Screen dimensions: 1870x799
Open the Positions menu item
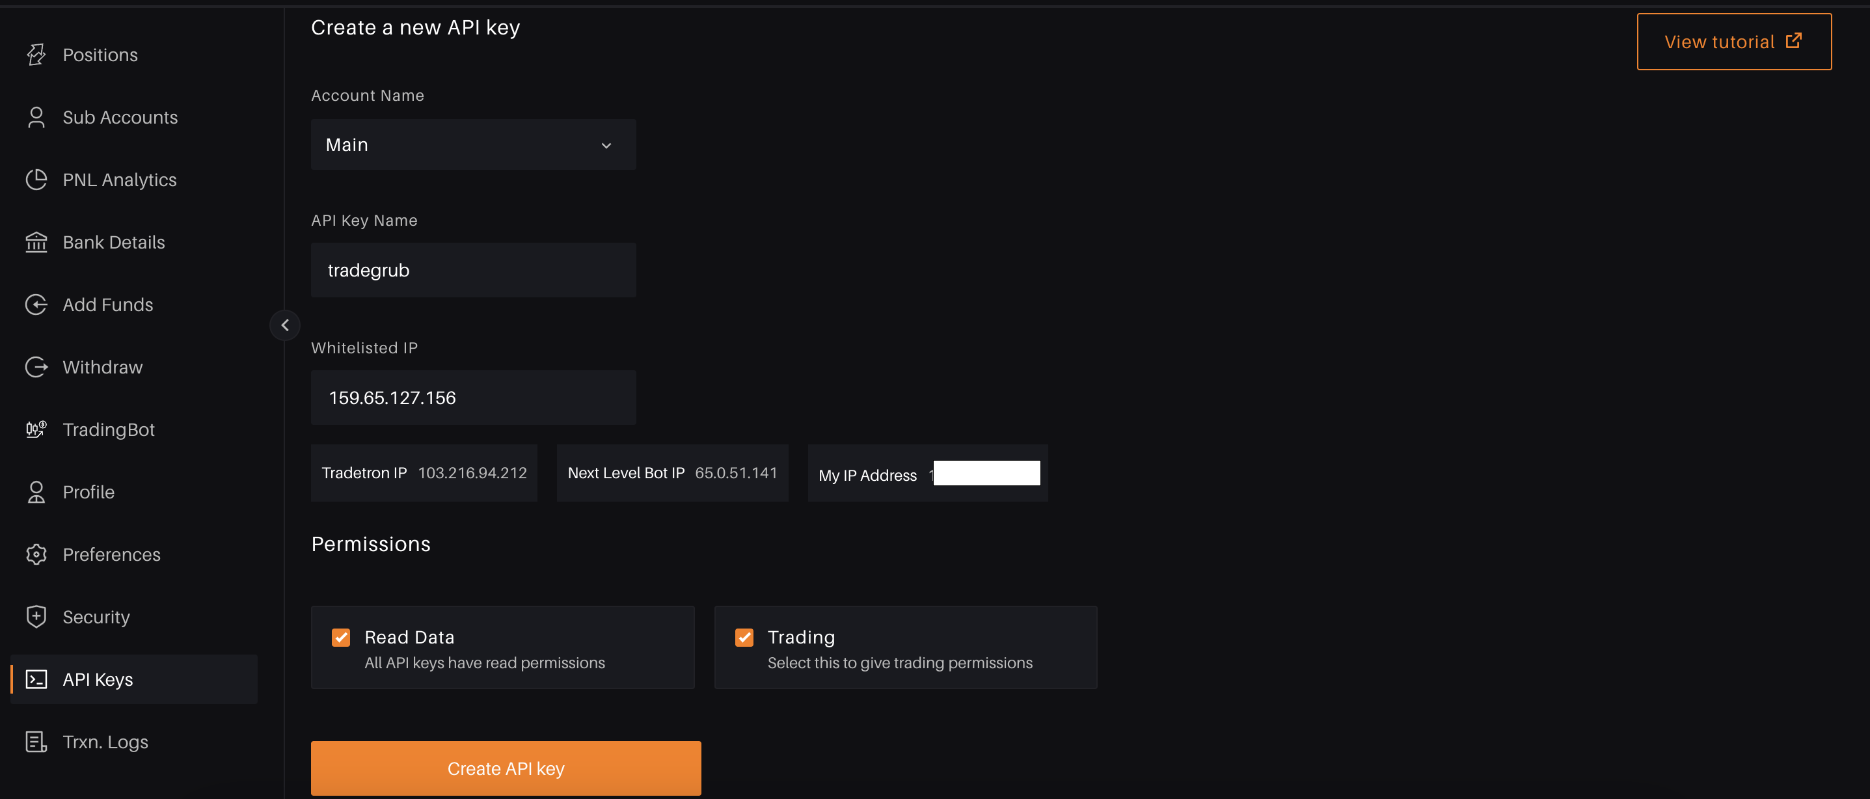tap(100, 55)
